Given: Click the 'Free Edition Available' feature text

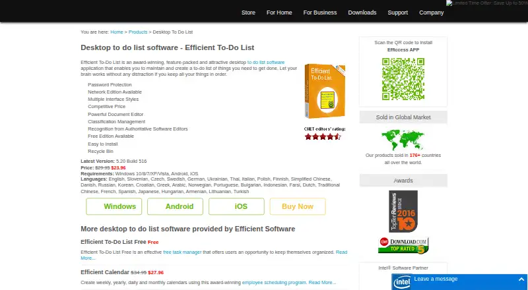Looking at the screenshot, I should (111, 136).
